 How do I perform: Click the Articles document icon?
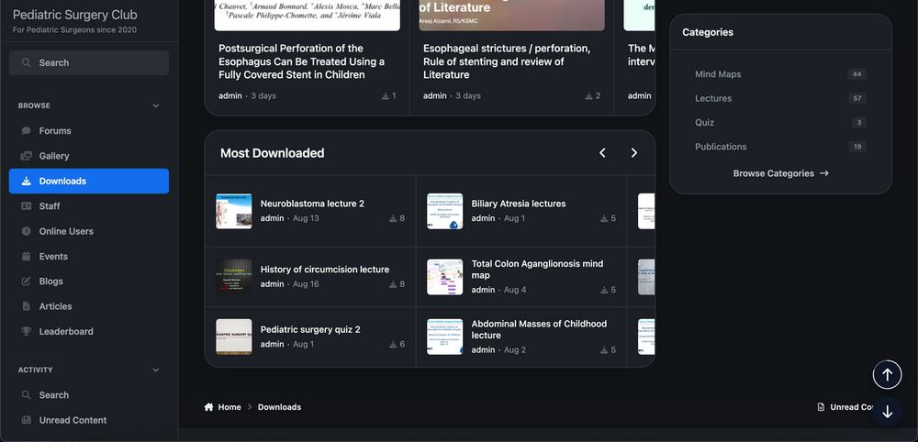click(27, 306)
